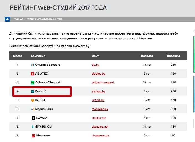Click the 220 projects value
Viewport: 195px width, 142px height.
[173, 109]
